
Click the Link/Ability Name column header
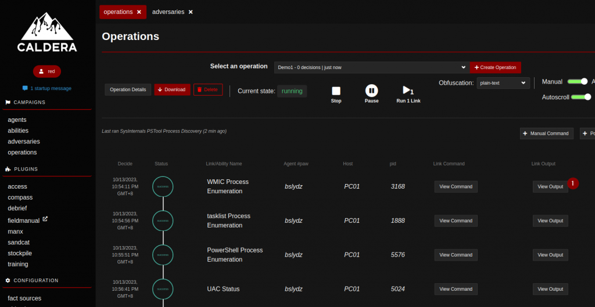pyautogui.click(x=224, y=164)
